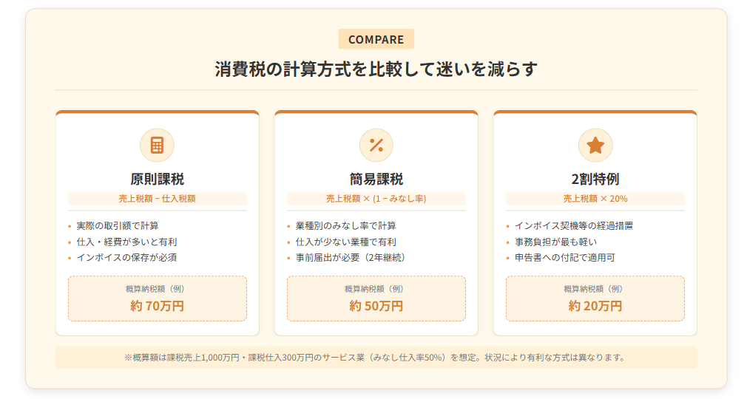Click the bullet 仕入・経費が多いと有利

pos(126,242)
